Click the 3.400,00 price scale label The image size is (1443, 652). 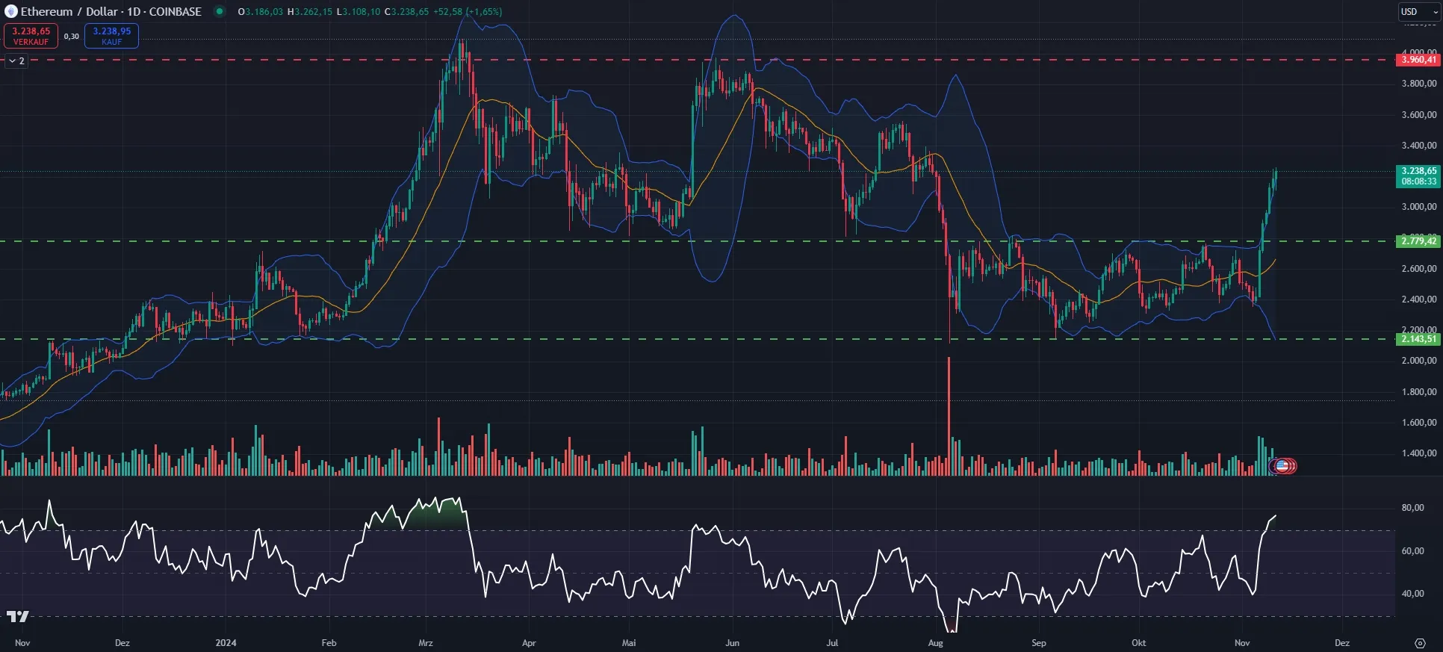pos(1419,146)
